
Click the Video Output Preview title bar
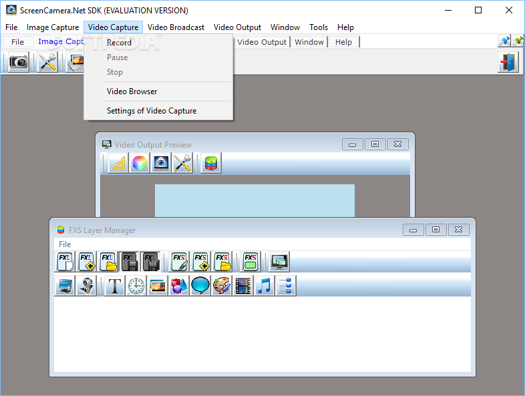pyautogui.click(x=221, y=145)
